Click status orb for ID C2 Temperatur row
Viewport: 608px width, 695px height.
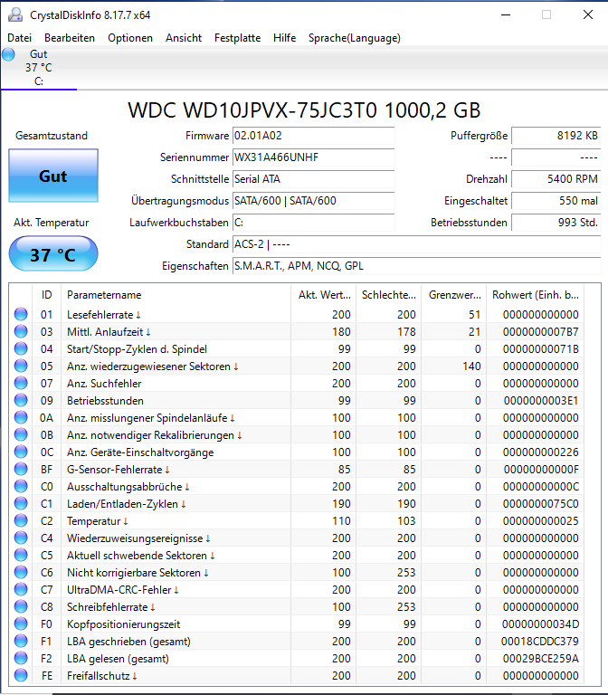coord(21,521)
